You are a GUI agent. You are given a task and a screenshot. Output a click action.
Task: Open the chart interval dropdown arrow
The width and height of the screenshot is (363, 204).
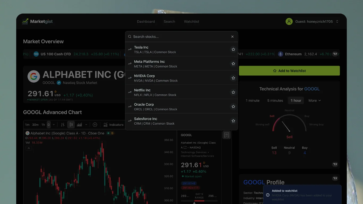point(54,125)
